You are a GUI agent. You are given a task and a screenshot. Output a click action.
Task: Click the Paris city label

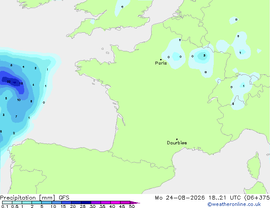point(161,63)
